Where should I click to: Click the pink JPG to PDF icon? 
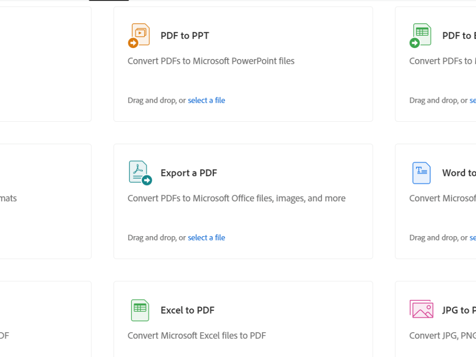pos(421,309)
